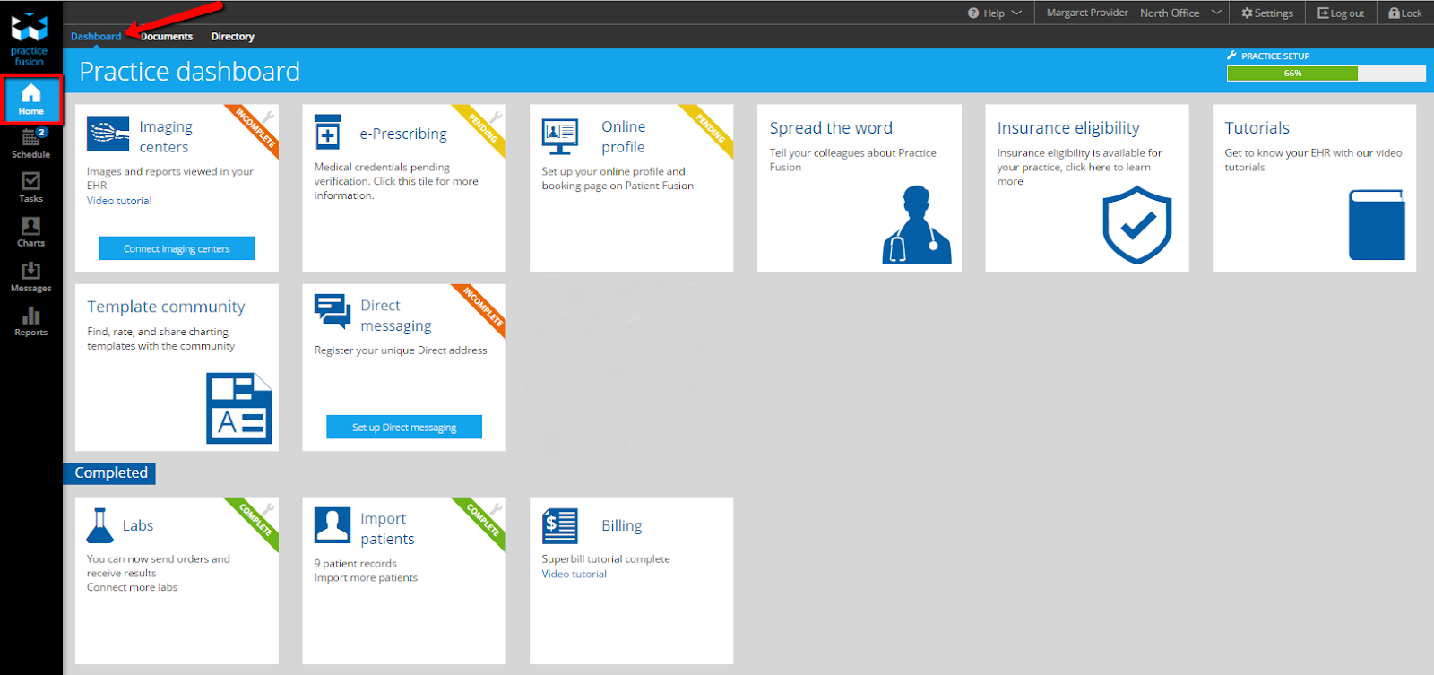
Task: Click the Set up Direct messaging button
Action: point(404,427)
